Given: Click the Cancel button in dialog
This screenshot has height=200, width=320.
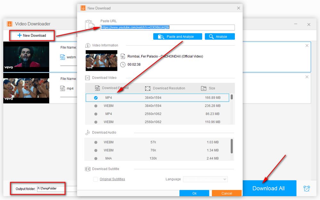Looking at the screenshot, I should coord(227,193).
